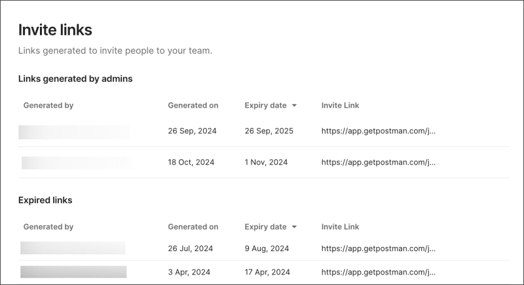Click 'Generated on' header under Expired links

tap(193, 227)
